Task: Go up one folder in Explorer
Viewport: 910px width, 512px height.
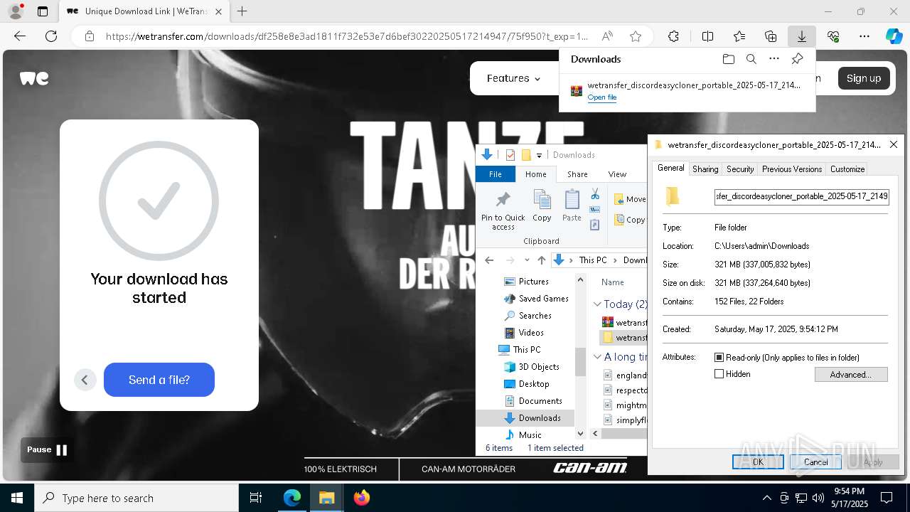Action: click(542, 260)
